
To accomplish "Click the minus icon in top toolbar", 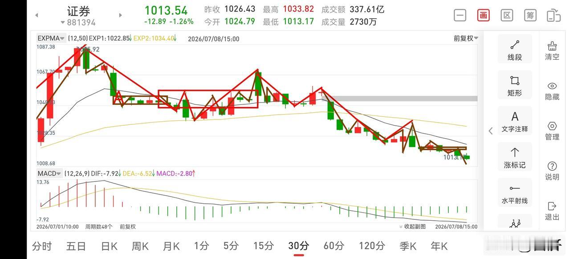I will 460,15.
